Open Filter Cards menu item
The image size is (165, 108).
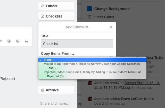pyautogui.click(x=104, y=17)
